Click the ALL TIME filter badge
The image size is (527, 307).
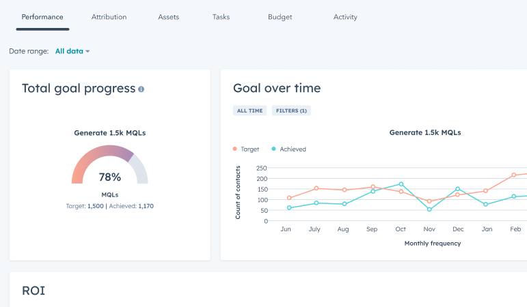point(249,111)
